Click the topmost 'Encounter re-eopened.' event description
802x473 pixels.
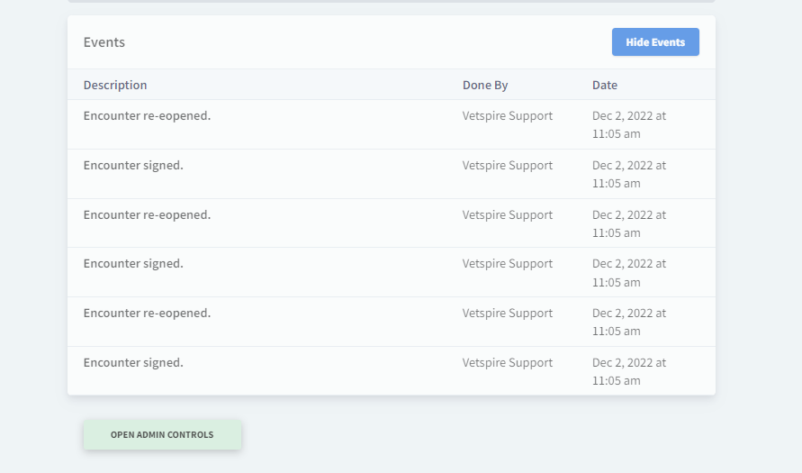click(147, 116)
